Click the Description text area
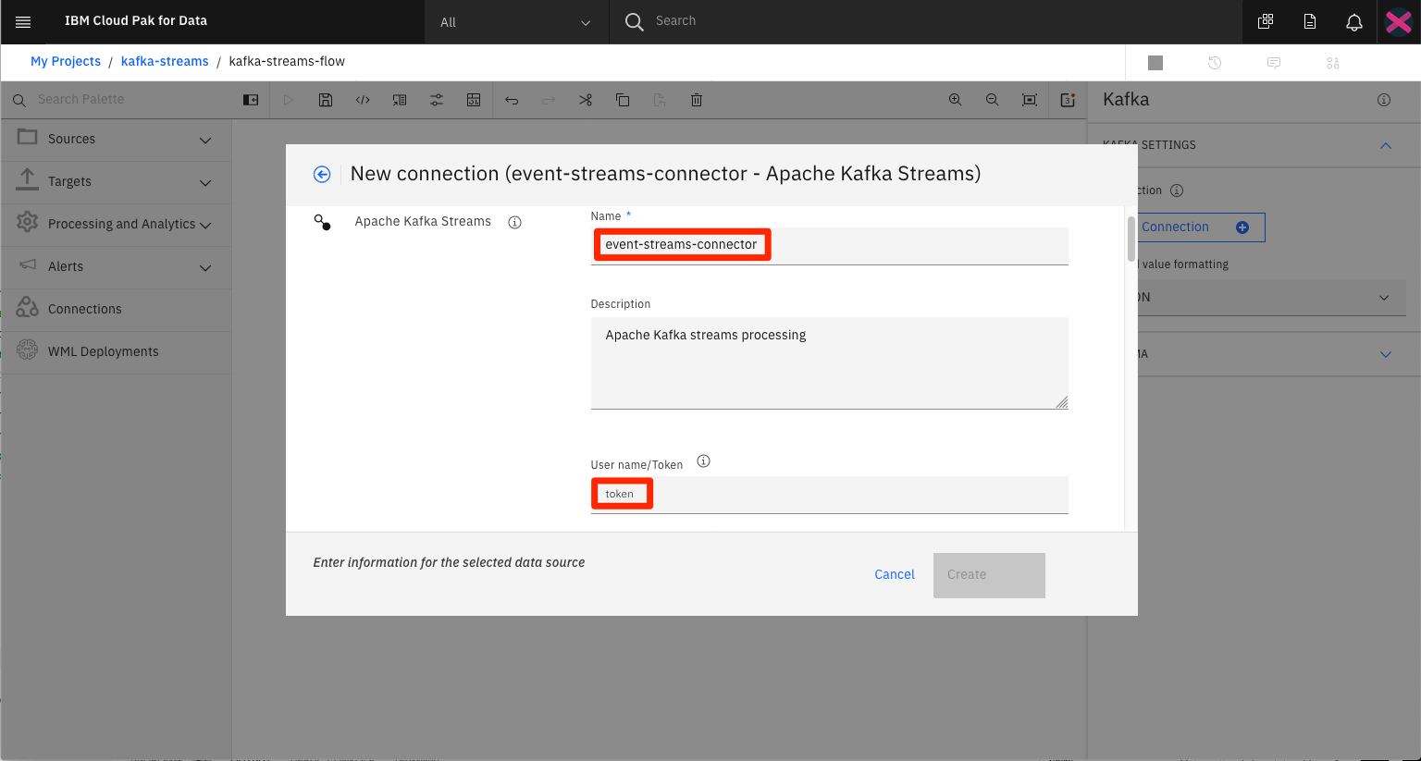This screenshot has height=761, width=1421. tap(829, 363)
